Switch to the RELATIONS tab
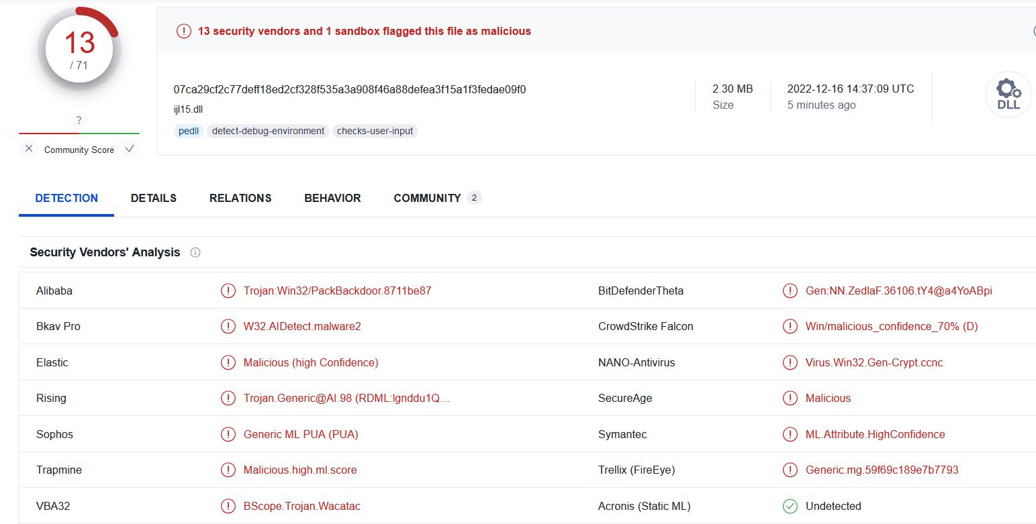 click(240, 198)
